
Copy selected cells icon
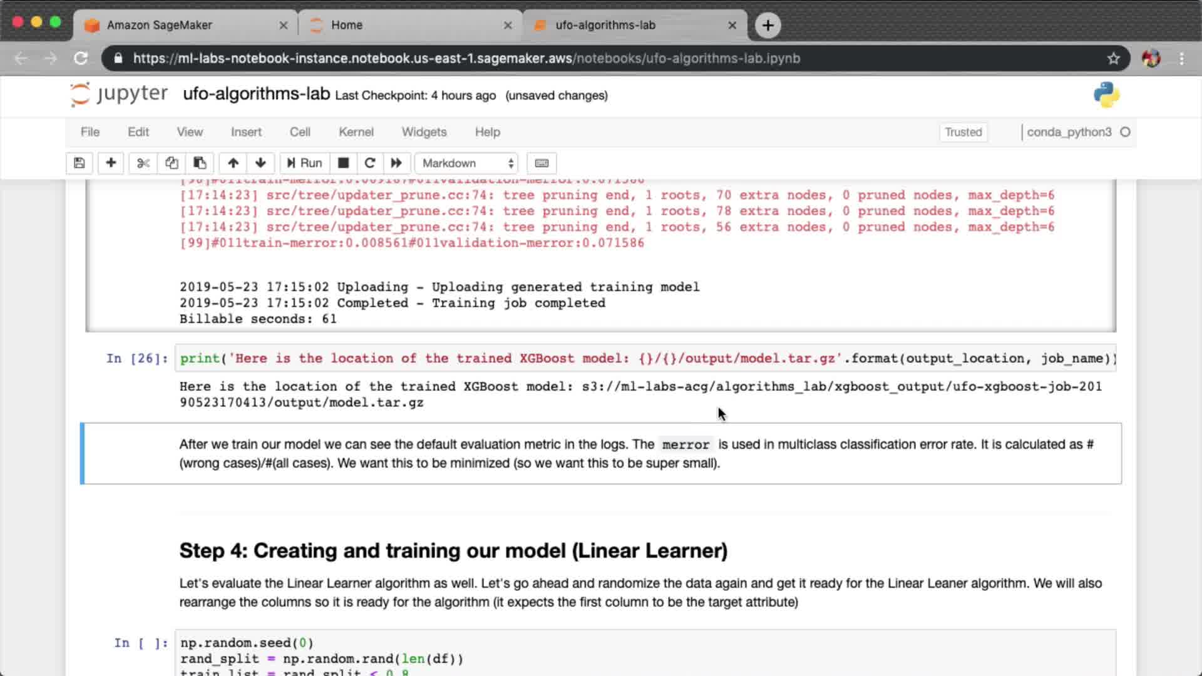[172, 163]
